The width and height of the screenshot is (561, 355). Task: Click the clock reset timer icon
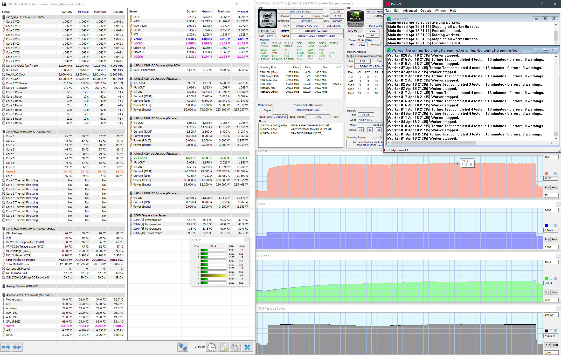tap(212, 347)
